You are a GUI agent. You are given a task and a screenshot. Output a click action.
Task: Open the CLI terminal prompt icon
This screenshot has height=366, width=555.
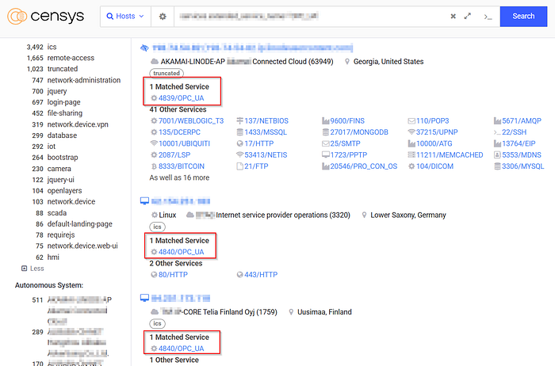pos(488,17)
